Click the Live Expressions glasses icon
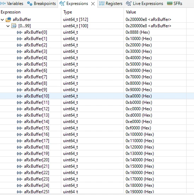This screenshot has height=195, width=194. coord(129,4)
